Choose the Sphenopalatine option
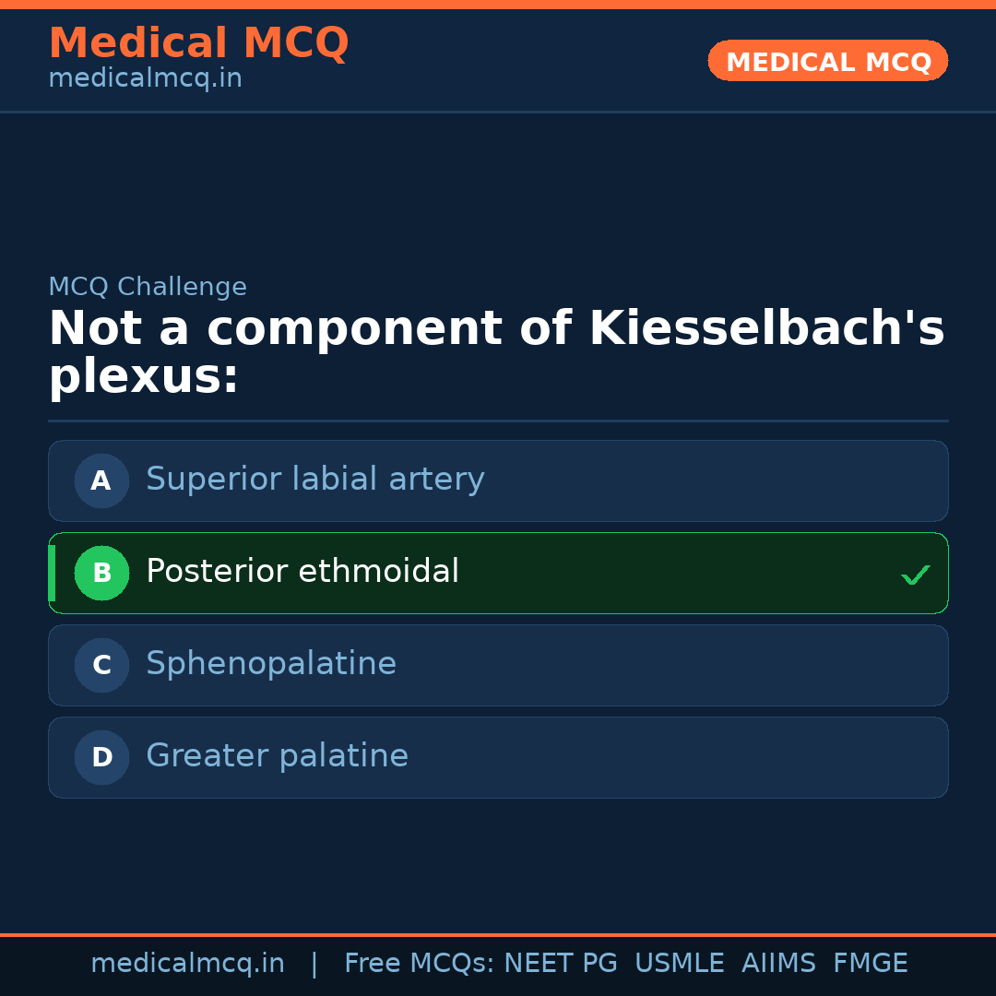Screen dimensions: 996x996 point(271,664)
